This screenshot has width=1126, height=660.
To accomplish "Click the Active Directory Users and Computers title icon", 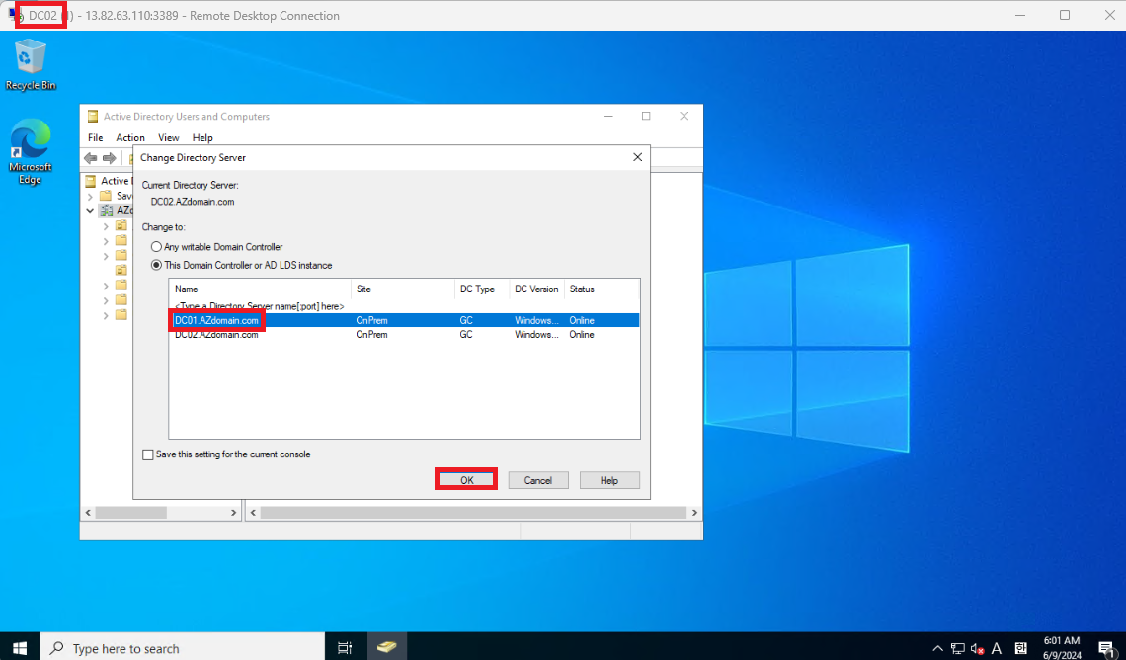I will coord(93,117).
